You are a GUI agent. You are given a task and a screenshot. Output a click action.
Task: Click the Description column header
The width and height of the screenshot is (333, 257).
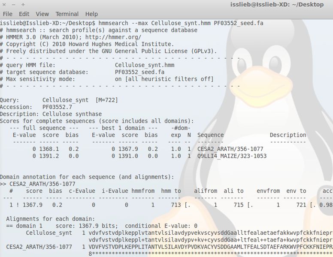288,135
